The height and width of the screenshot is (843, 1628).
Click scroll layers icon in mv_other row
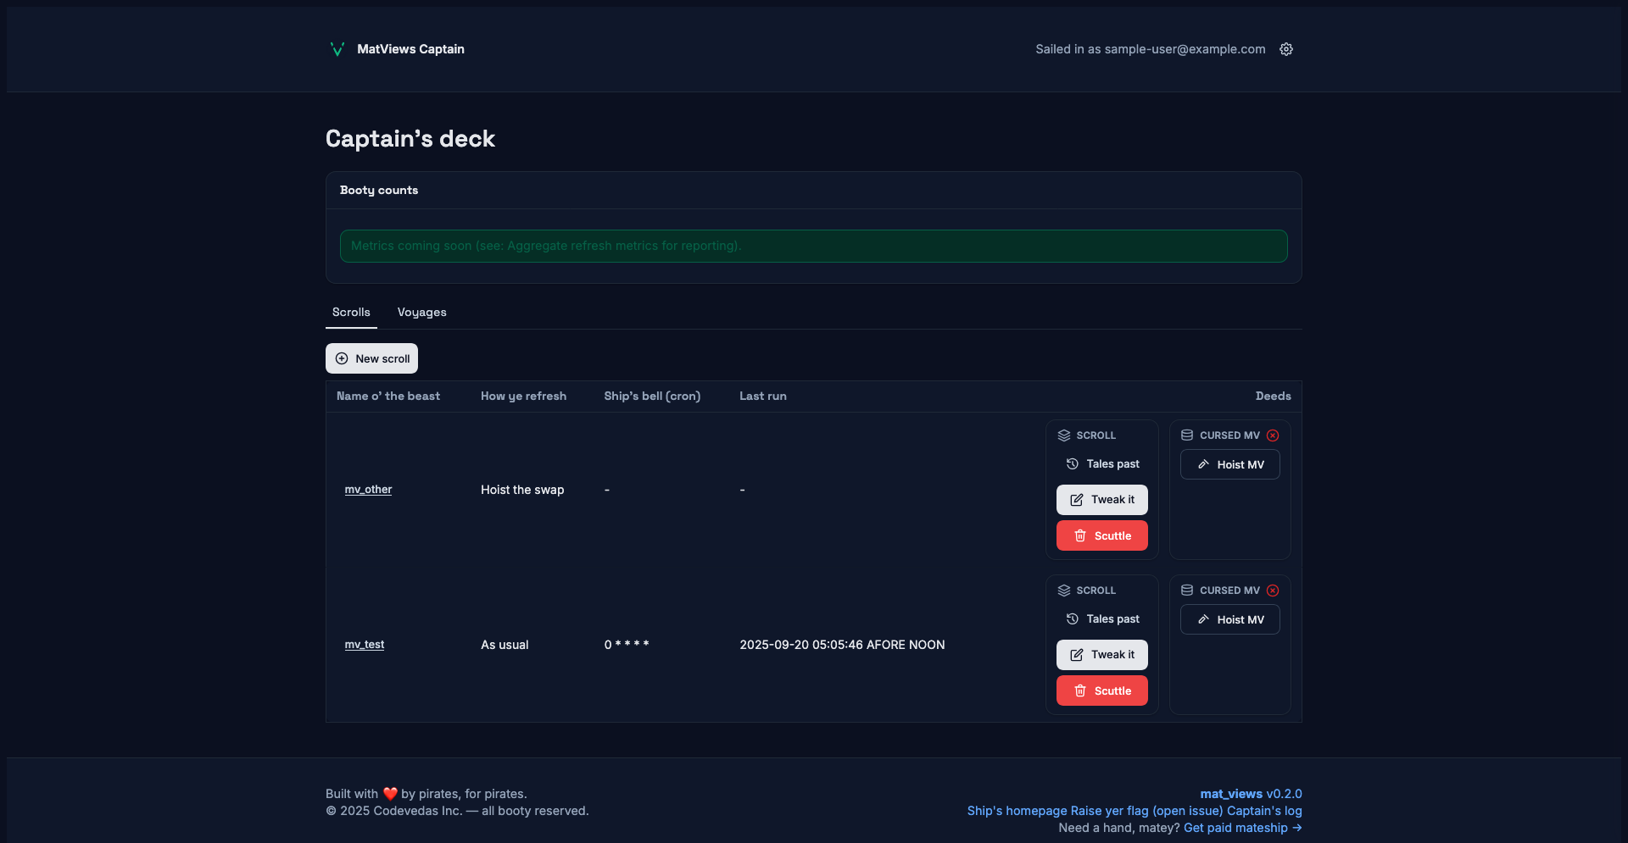coord(1064,435)
